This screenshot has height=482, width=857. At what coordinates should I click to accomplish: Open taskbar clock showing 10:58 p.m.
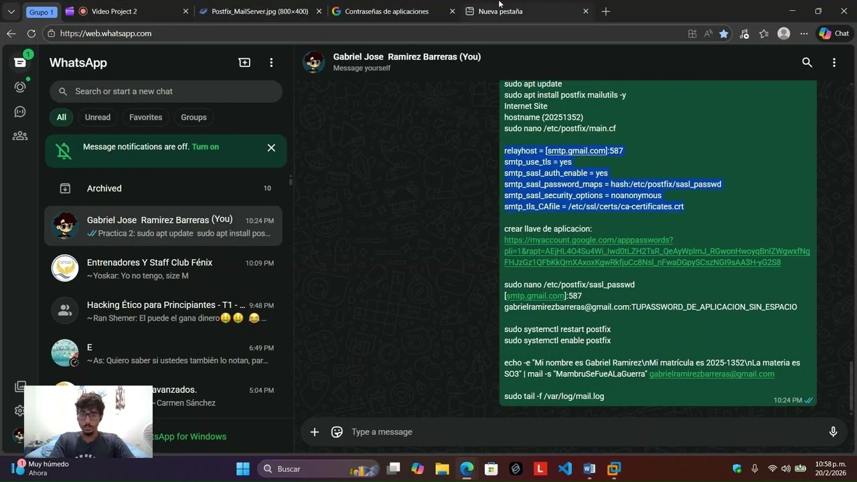[830, 469]
